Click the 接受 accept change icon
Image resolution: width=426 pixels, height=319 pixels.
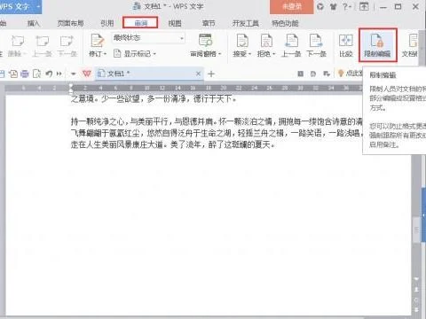pyautogui.click(x=242, y=41)
